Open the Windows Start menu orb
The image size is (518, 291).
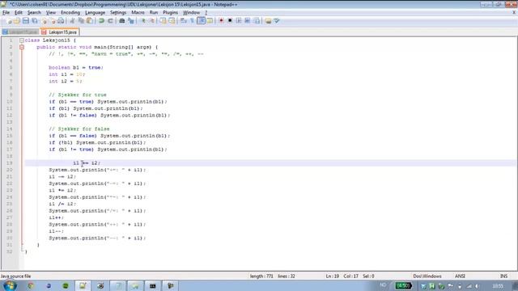point(10,285)
